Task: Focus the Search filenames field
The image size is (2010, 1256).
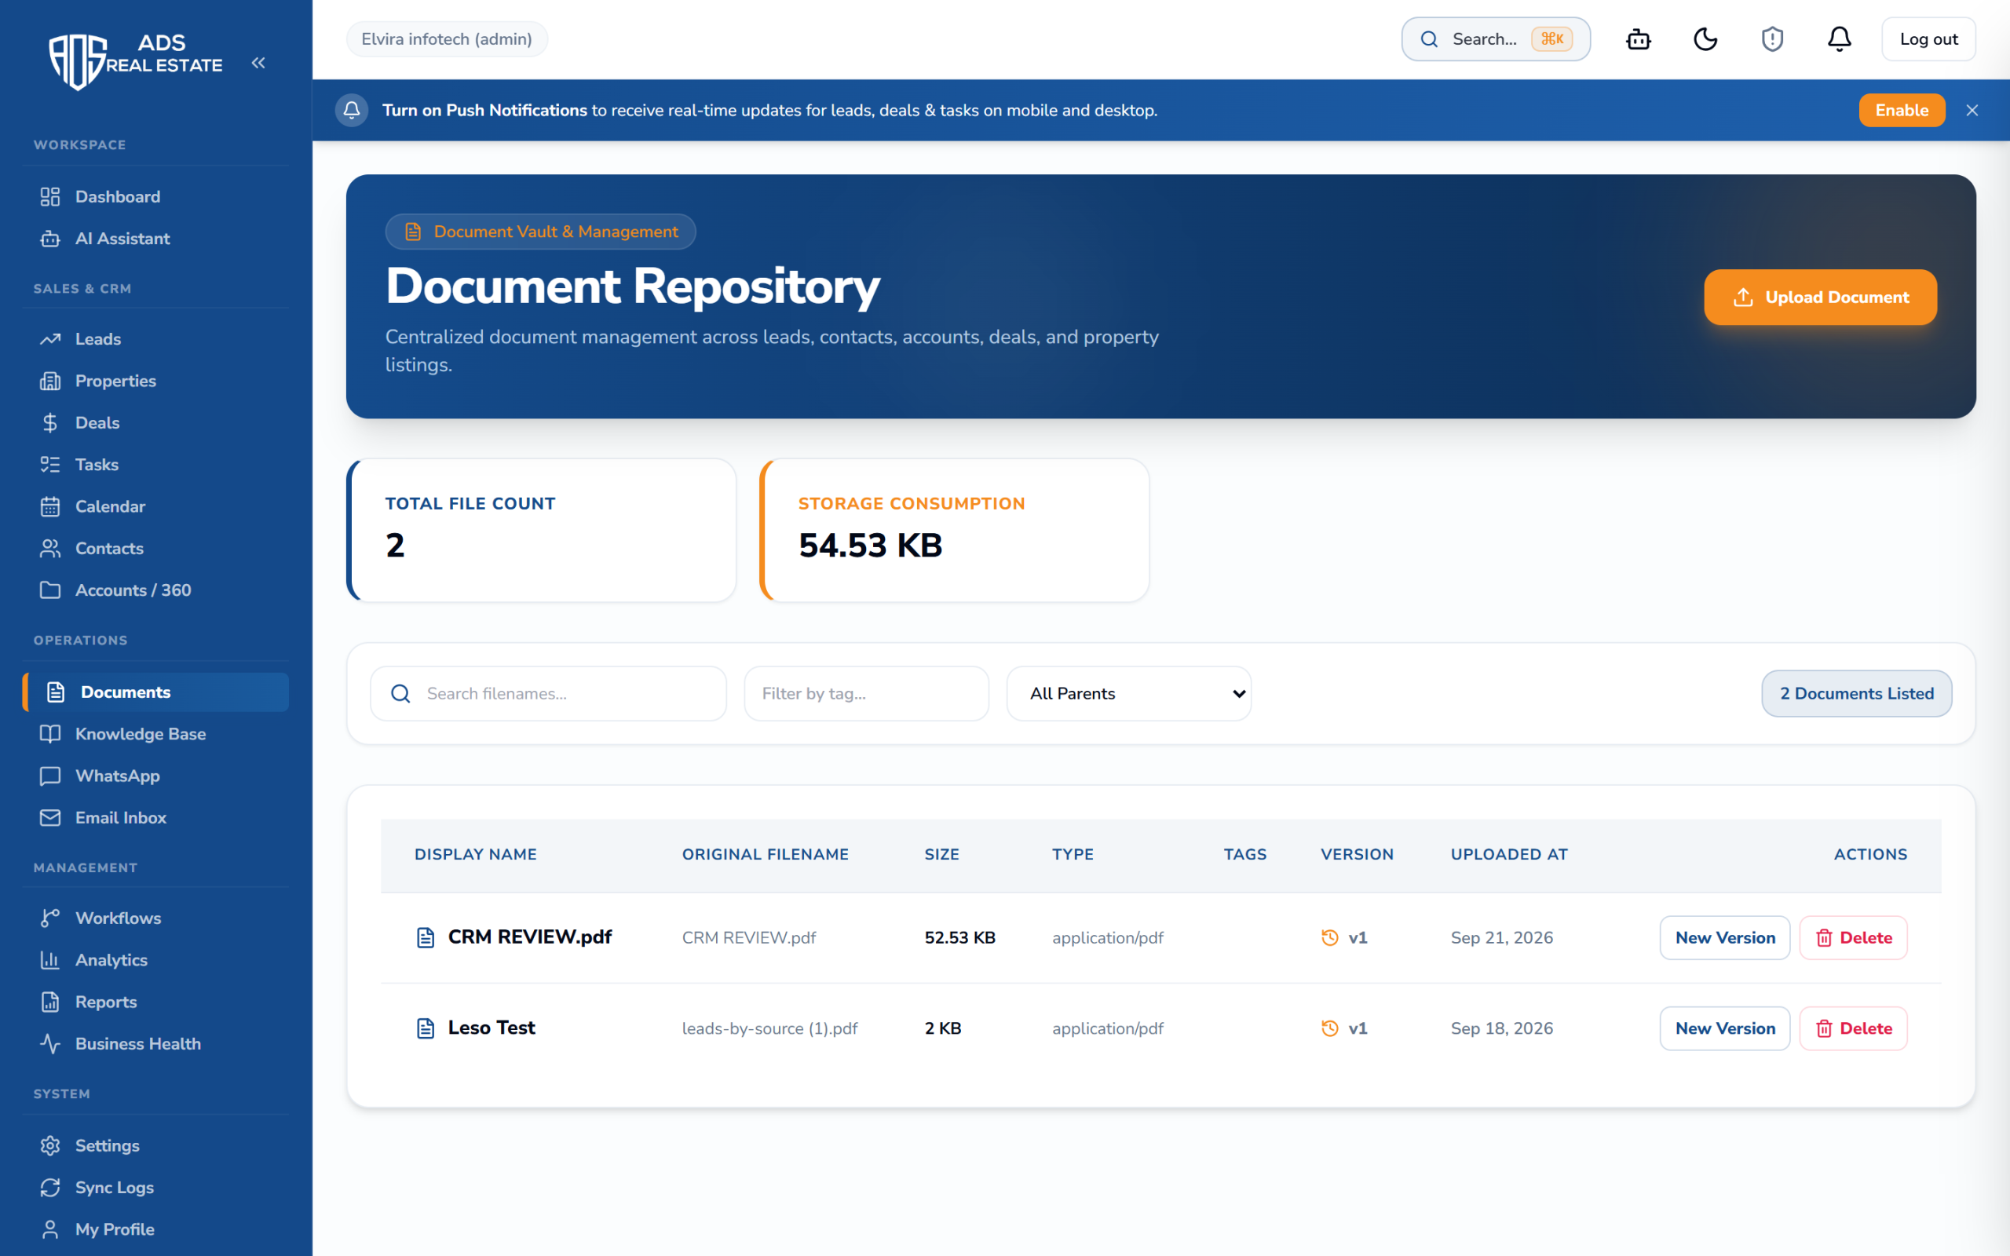Action: [x=548, y=694]
